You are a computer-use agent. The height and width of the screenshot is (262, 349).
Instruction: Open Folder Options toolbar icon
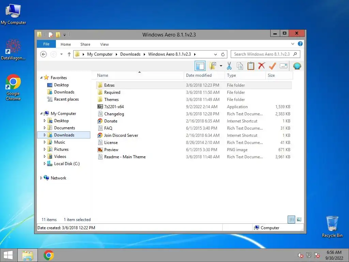[213, 66]
